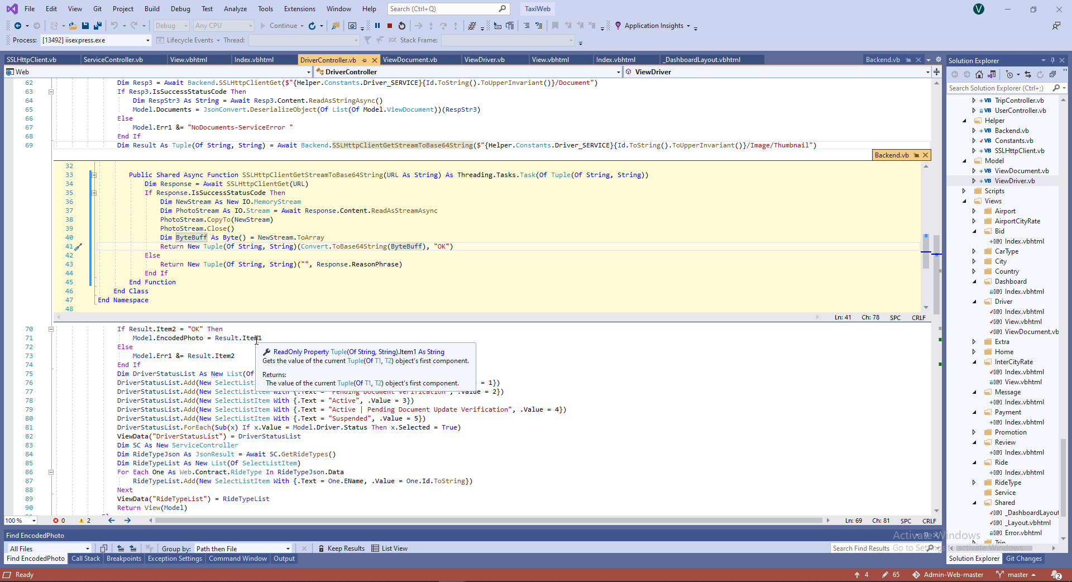1072x582 pixels.
Task: Open the Process iisexpress.exe dropdown
Action: click(148, 40)
